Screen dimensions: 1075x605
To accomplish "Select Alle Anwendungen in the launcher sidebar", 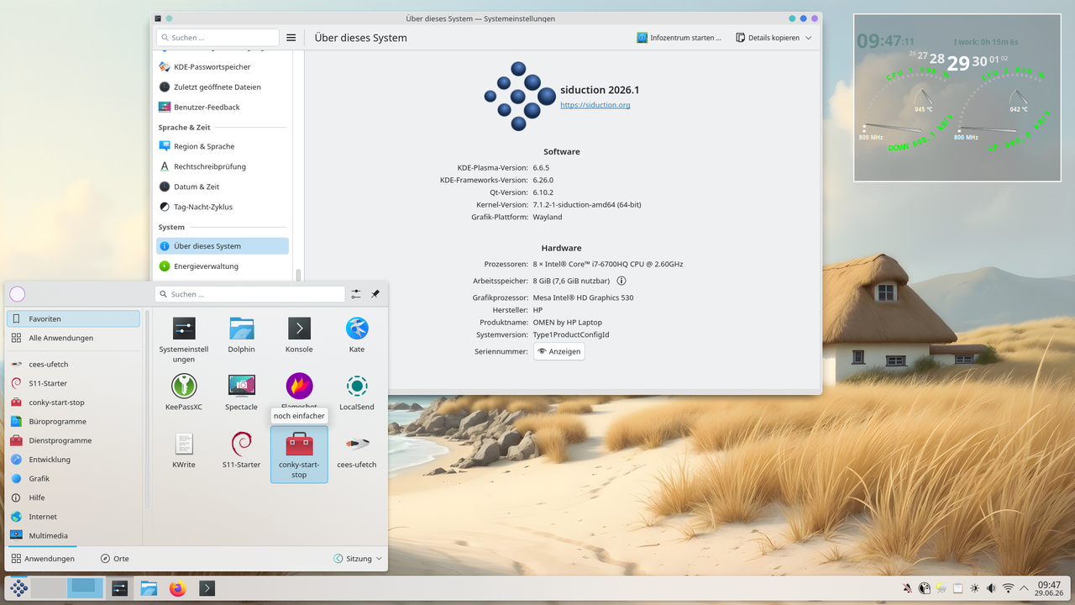I will [73, 338].
